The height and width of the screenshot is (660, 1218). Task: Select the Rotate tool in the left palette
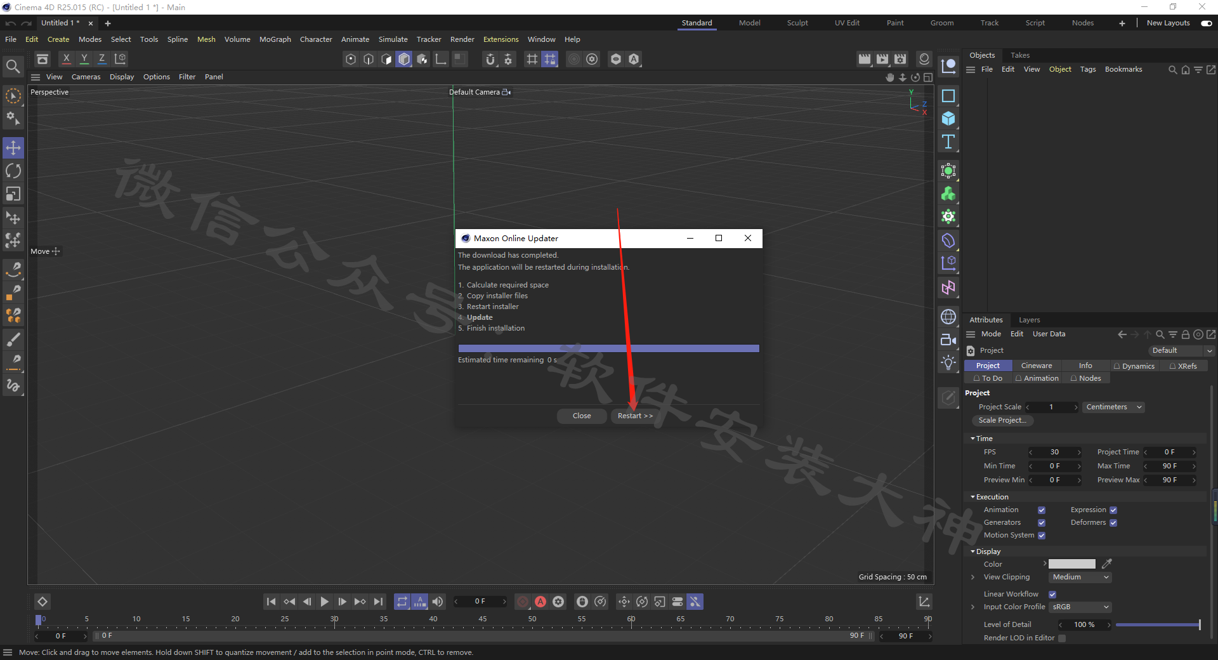[13, 171]
